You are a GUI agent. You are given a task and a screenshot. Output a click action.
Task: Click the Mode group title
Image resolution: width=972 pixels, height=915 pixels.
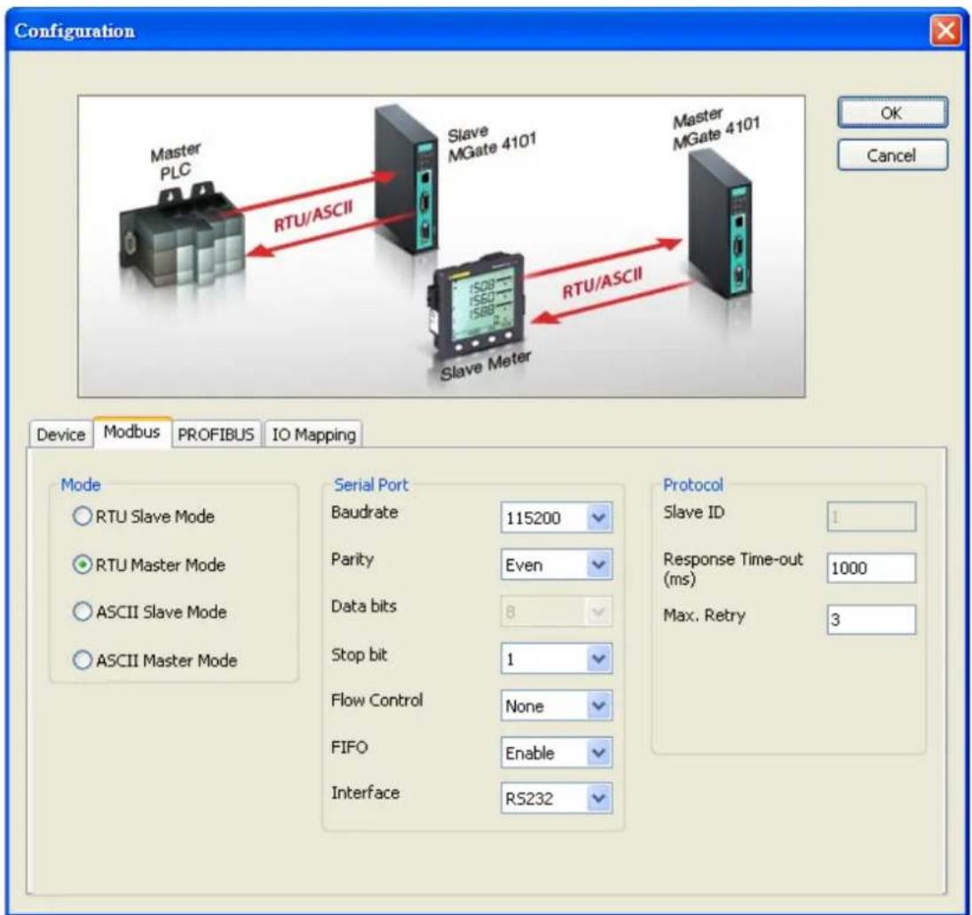coord(81,485)
